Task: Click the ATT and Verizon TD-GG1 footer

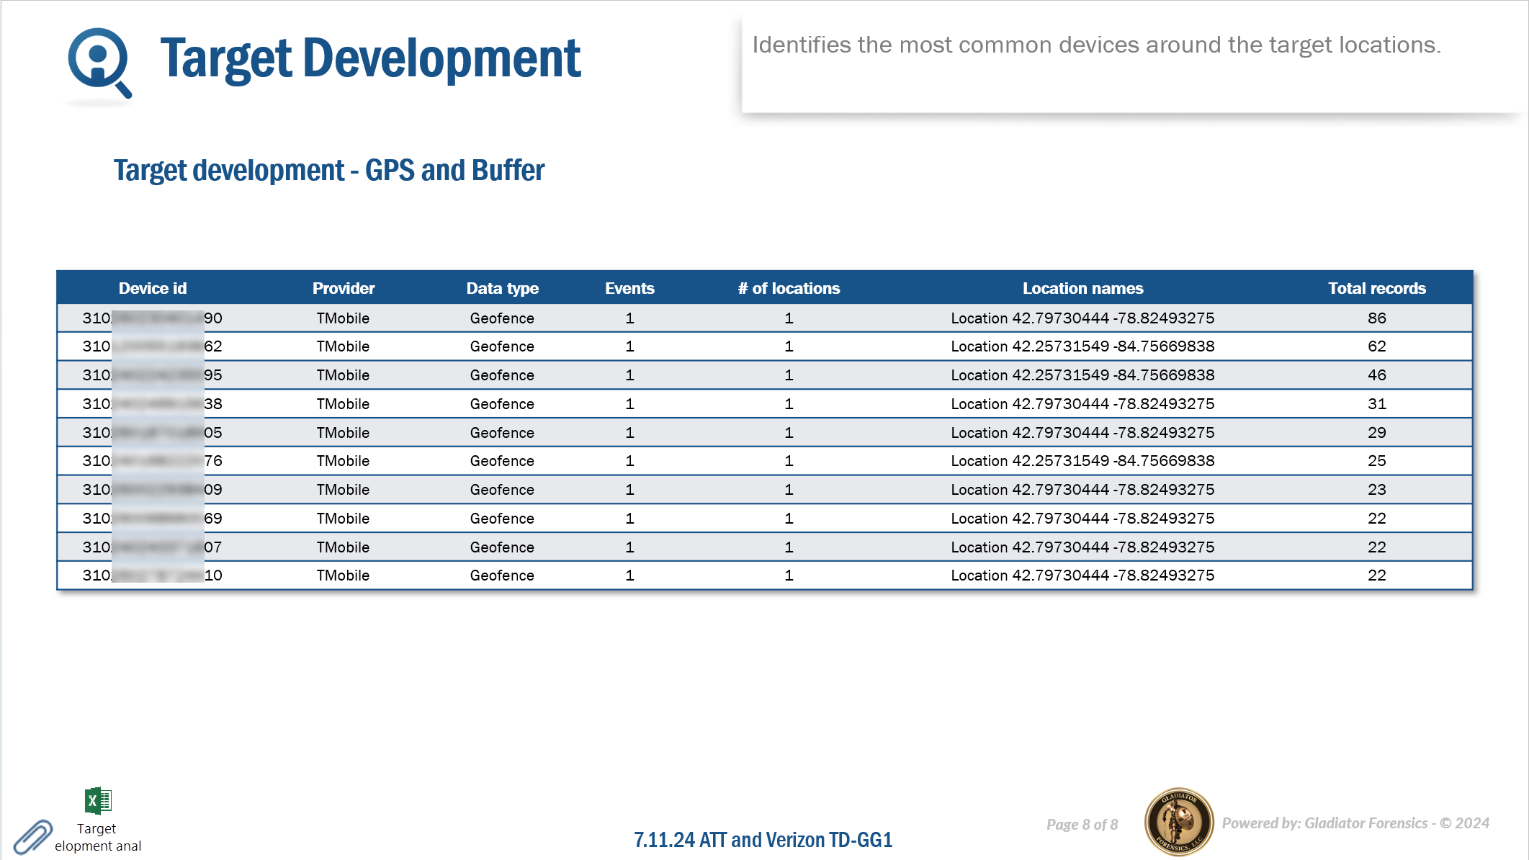Action: [763, 840]
